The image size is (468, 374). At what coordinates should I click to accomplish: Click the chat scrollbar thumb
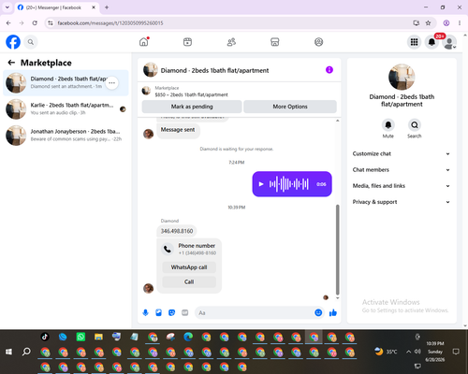(337, 250)
